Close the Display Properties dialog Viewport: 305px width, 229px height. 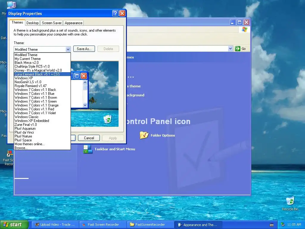(122, 13)
